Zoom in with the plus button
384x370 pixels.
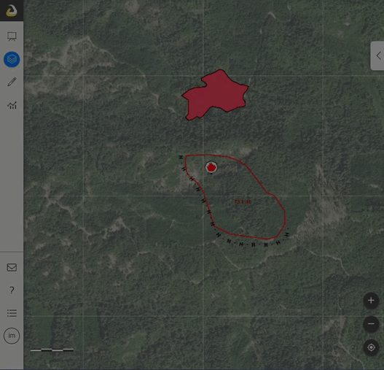coord(371,301)
